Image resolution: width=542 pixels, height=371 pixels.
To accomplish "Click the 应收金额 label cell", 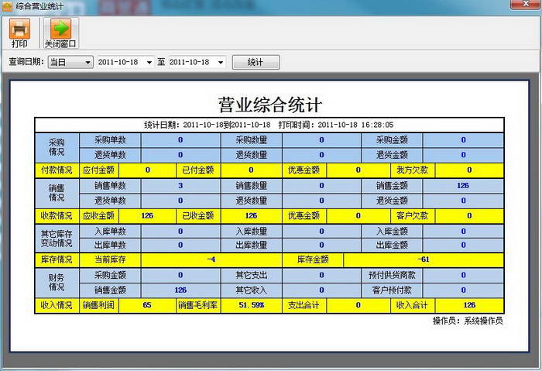I will [99, 216].
